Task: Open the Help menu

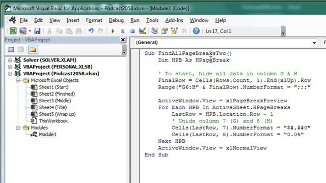Action: (221, 20)
